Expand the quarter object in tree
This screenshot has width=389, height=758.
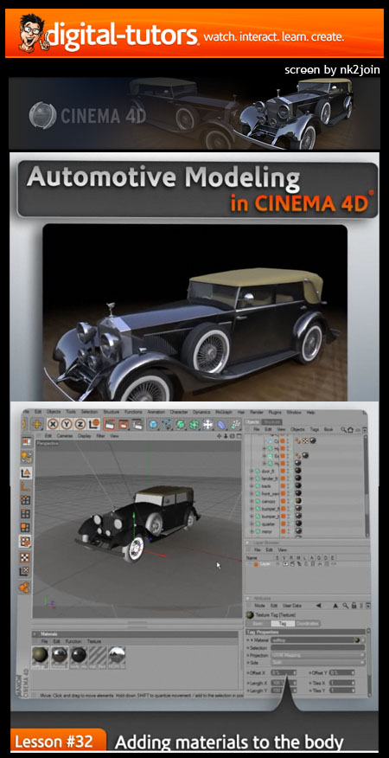pyautogui.click(x=252, y=523)
